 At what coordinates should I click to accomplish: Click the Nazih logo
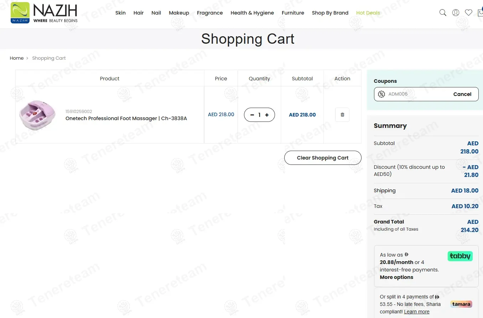pos(44,13)
